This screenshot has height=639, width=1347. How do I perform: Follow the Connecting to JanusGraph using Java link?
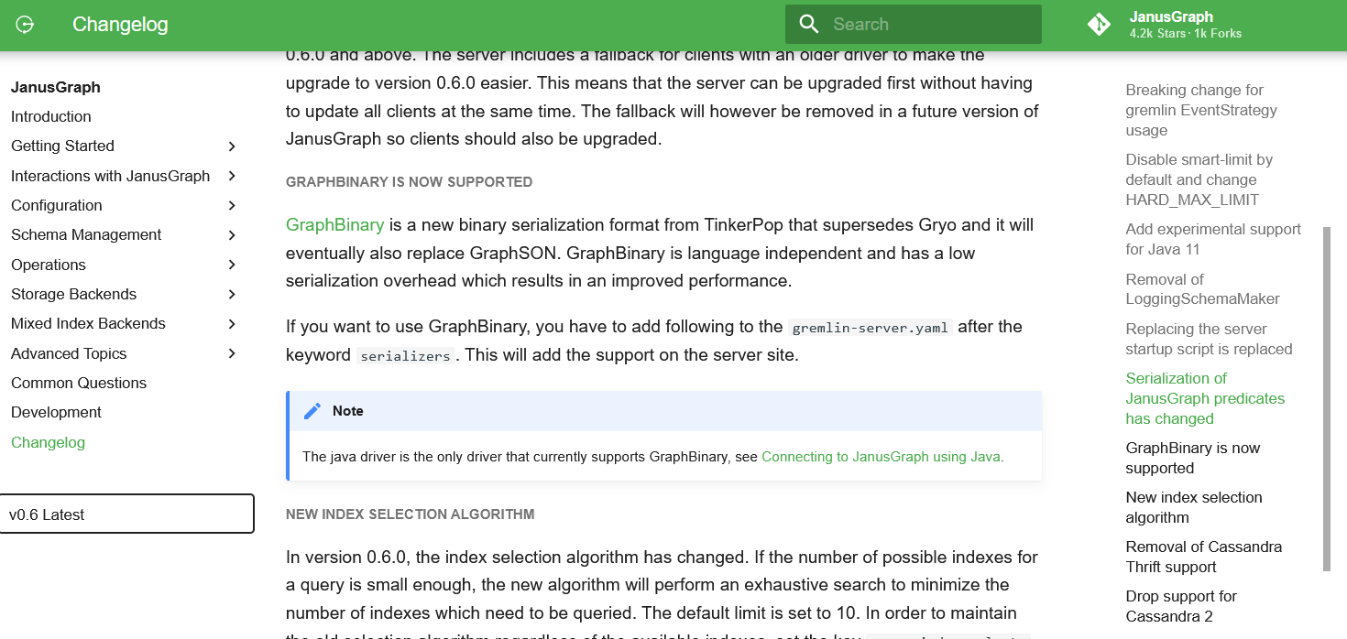(881, 456)
